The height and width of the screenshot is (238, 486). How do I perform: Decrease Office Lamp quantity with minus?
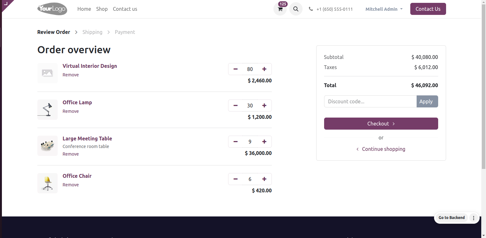pos(235,106)
